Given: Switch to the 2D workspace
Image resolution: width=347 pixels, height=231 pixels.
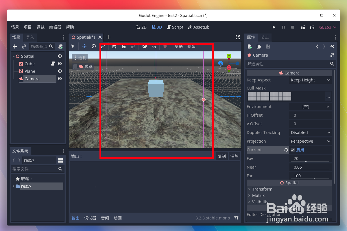Looking at the screenshot, I should click(141, 27).
